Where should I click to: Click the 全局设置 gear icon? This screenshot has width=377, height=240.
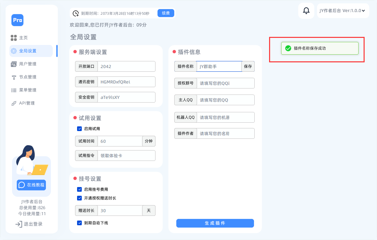(x=13, y=51)
